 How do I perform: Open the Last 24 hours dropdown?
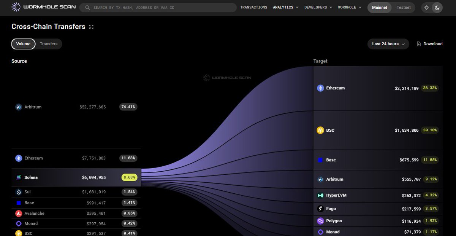[x=388, y=44]
